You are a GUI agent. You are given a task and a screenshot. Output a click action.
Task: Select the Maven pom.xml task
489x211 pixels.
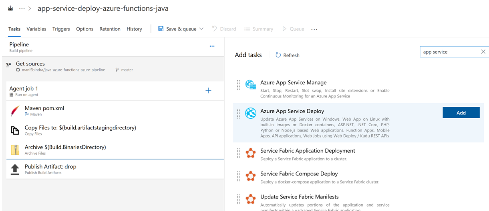point(115,111)
